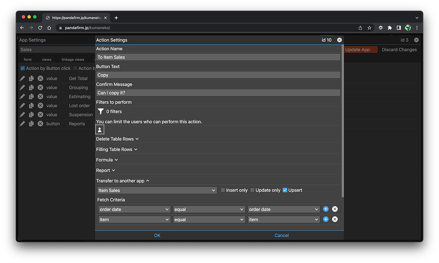Click the filter funnel icon
The image size is (439, 263).
coord(101,111)
